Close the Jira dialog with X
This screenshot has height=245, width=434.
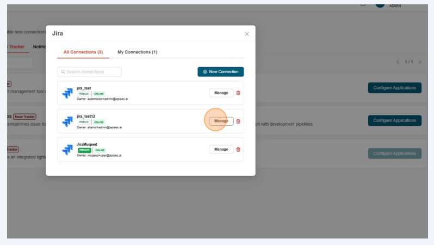pos(246,34)
